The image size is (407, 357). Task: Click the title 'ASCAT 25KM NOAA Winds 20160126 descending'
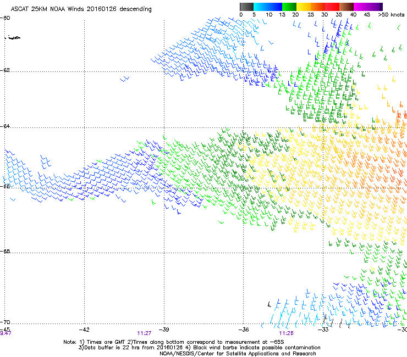click(81, 9)
